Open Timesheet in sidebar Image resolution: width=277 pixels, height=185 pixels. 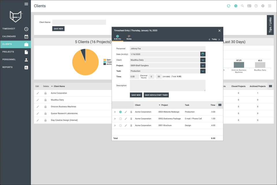[15, 29]
